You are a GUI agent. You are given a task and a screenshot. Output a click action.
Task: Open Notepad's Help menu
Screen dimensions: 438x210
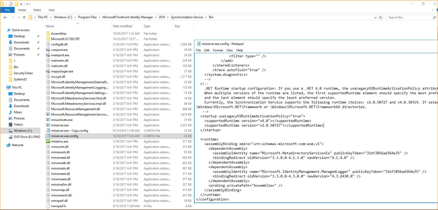click(x=240, y=50)
